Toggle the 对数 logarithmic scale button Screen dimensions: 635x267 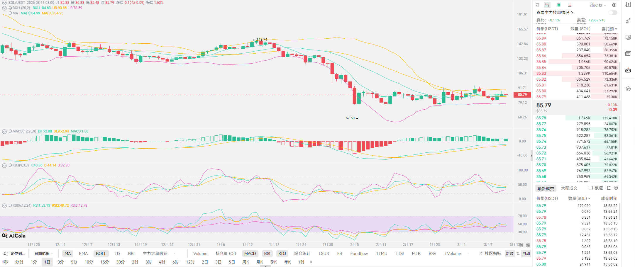(509, 254)
